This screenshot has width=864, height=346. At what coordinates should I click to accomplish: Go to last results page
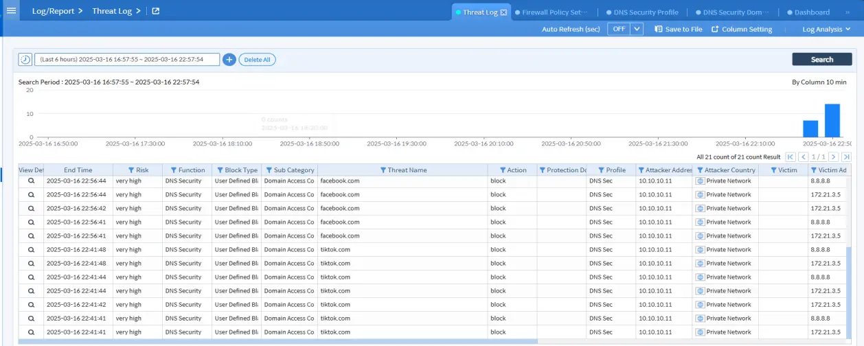pos(846,157)
